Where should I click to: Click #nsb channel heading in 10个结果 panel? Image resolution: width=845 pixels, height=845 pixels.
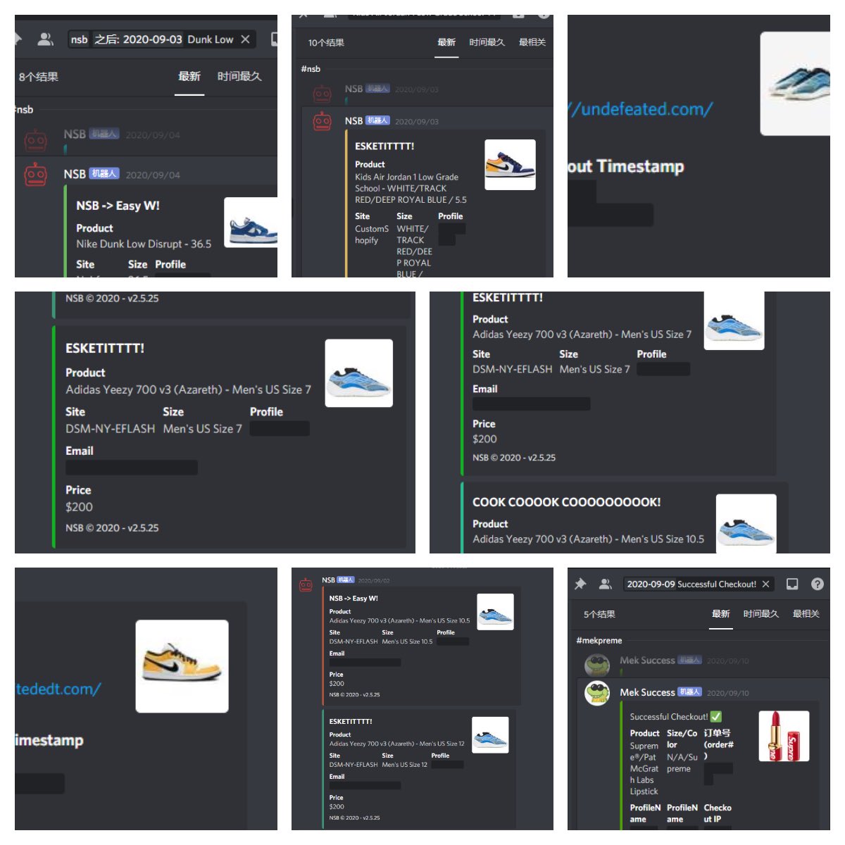311,69
